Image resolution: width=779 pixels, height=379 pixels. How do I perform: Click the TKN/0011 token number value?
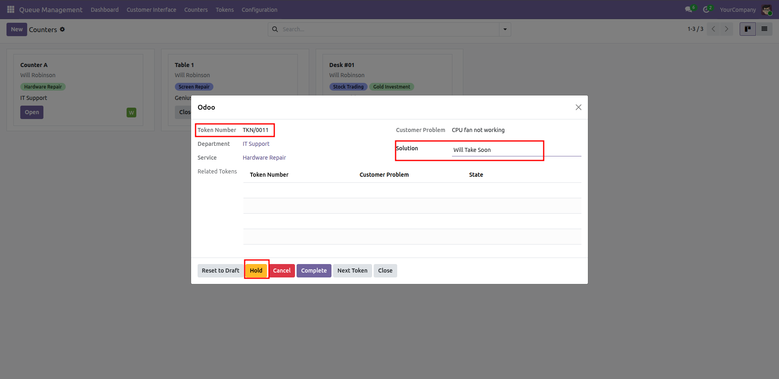(256, 130)
